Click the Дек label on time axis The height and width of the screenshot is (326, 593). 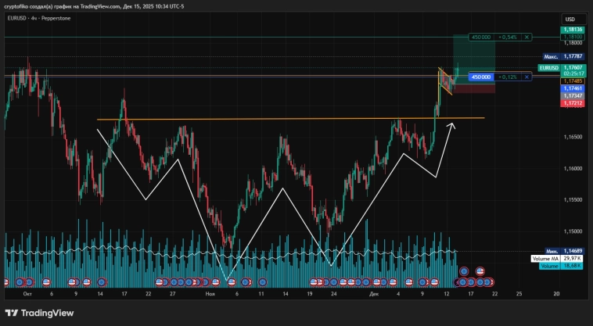pos(374,293)
